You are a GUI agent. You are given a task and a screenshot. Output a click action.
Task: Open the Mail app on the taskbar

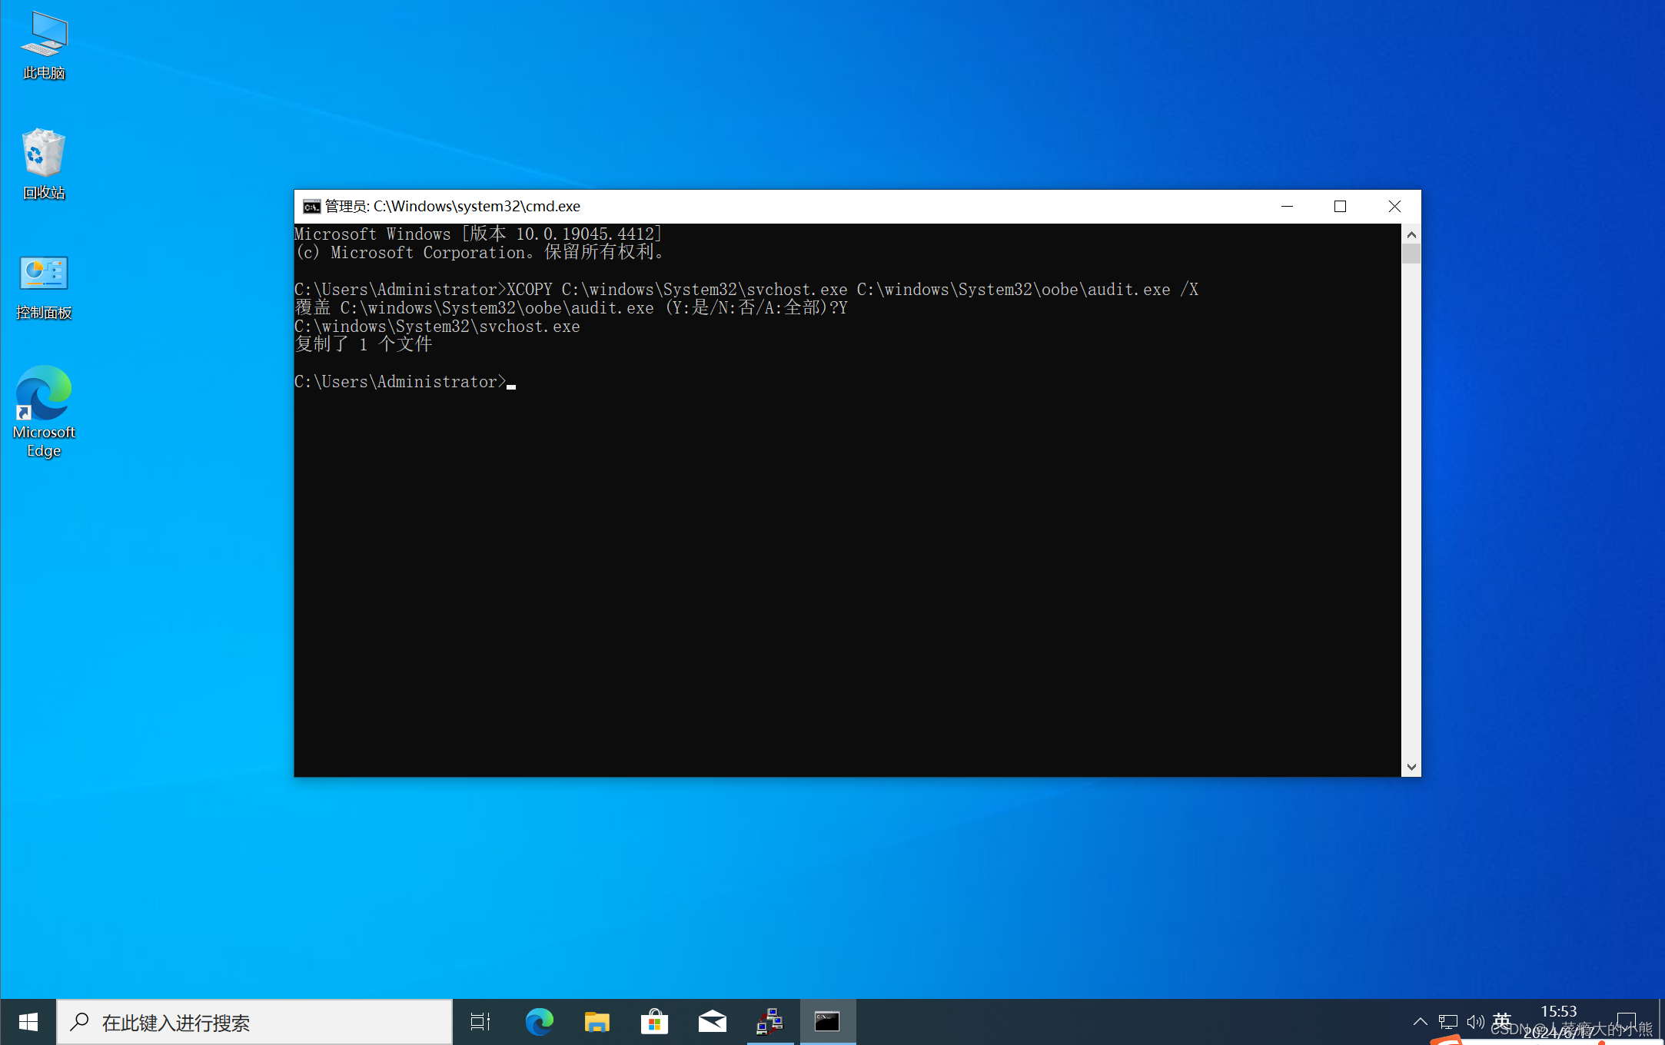click(712, 1022)
